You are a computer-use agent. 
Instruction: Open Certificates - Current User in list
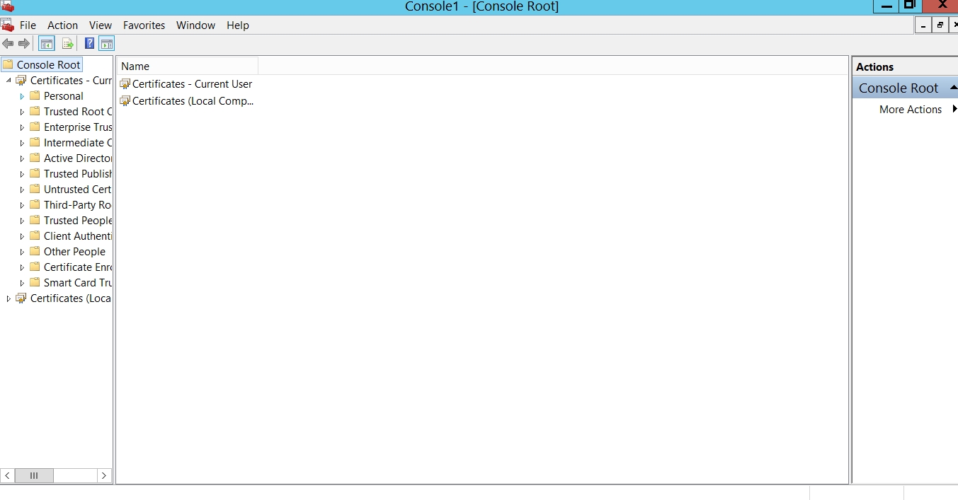coord(192,84)
